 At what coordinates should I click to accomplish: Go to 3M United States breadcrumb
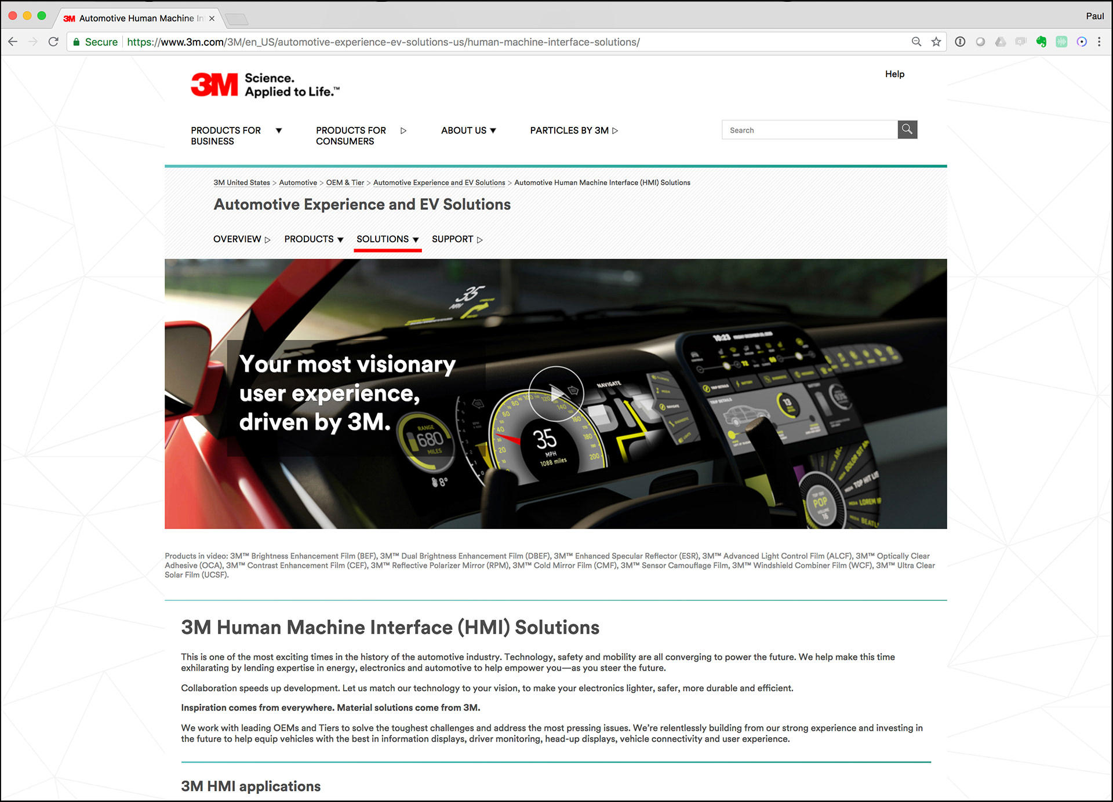click(242, 183)
